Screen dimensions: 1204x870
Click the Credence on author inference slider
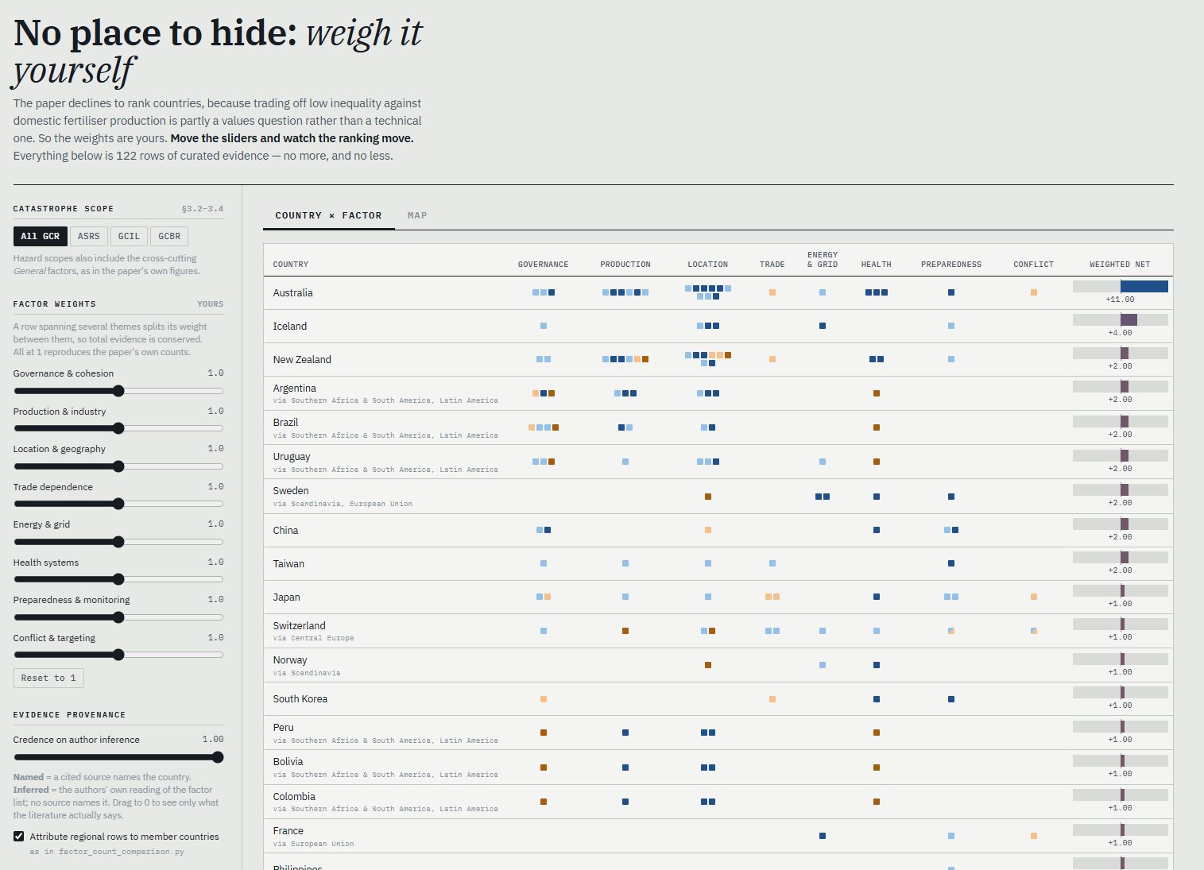[x=118, y=757]
